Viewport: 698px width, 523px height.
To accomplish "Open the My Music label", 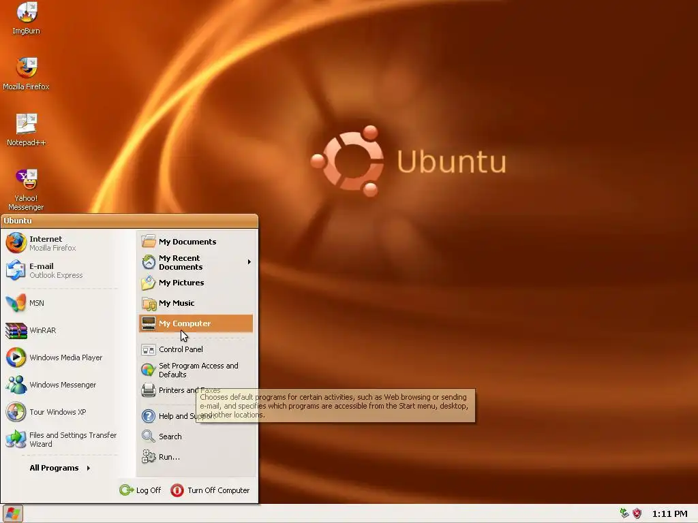I will [177, 303].
